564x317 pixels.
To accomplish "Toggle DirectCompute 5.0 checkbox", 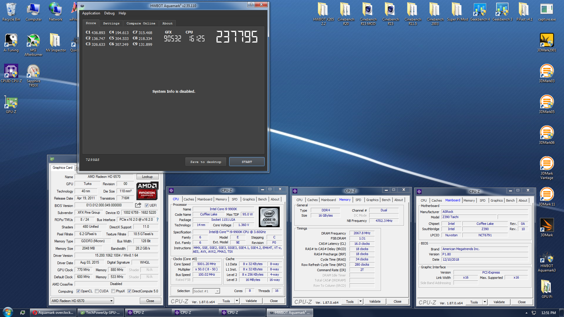I will coord(129,291).
